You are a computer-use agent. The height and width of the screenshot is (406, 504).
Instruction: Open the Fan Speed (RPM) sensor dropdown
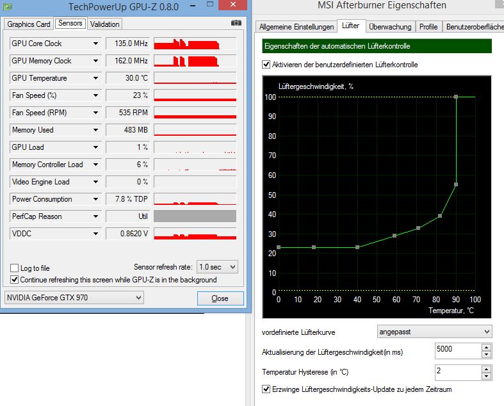pos(95,113)
